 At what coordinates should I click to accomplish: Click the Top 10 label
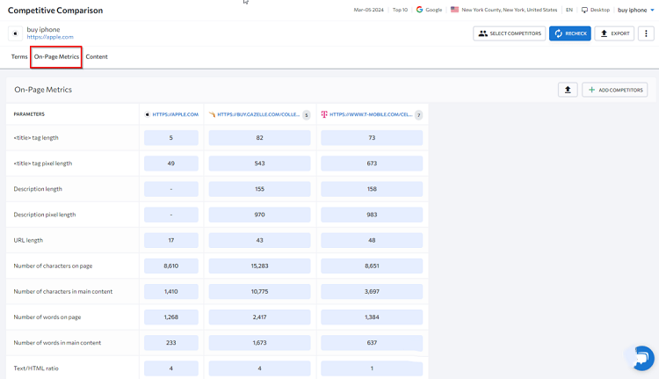click(400, 10)
